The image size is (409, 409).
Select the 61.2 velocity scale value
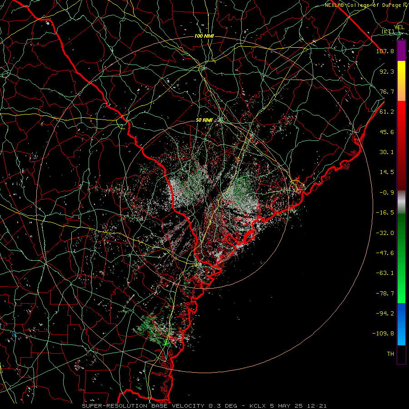pyautogui.click(x=387, y=112)
